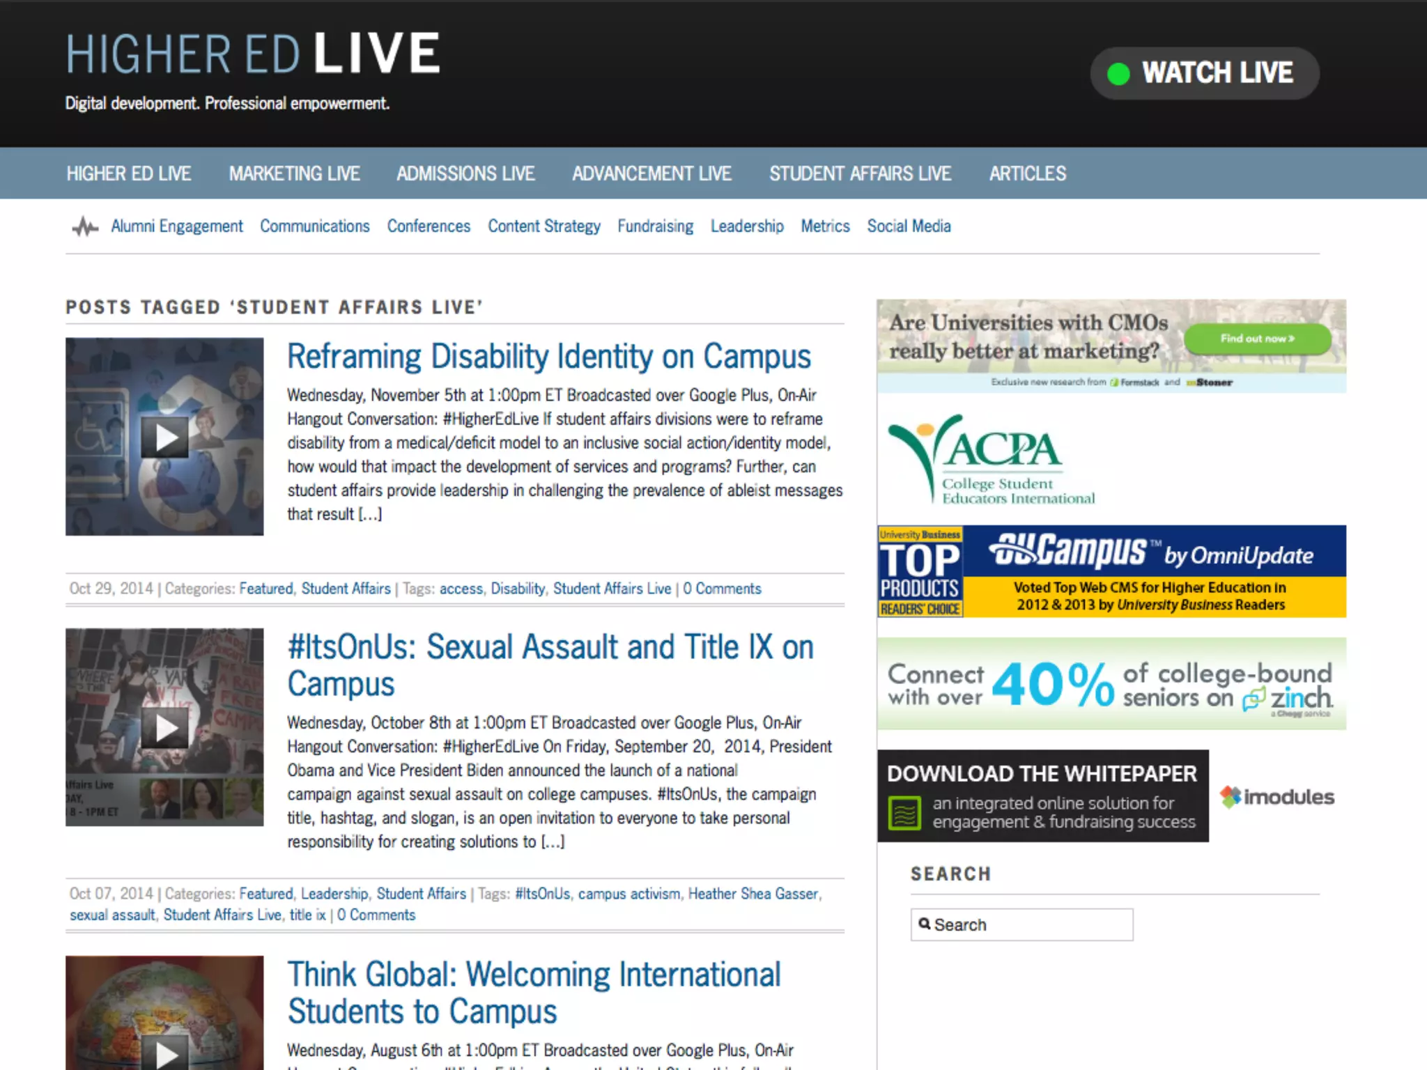Click the green Find out now button
The height and width of the screenshot is (1070, 1427).
tap(1257, 339)
